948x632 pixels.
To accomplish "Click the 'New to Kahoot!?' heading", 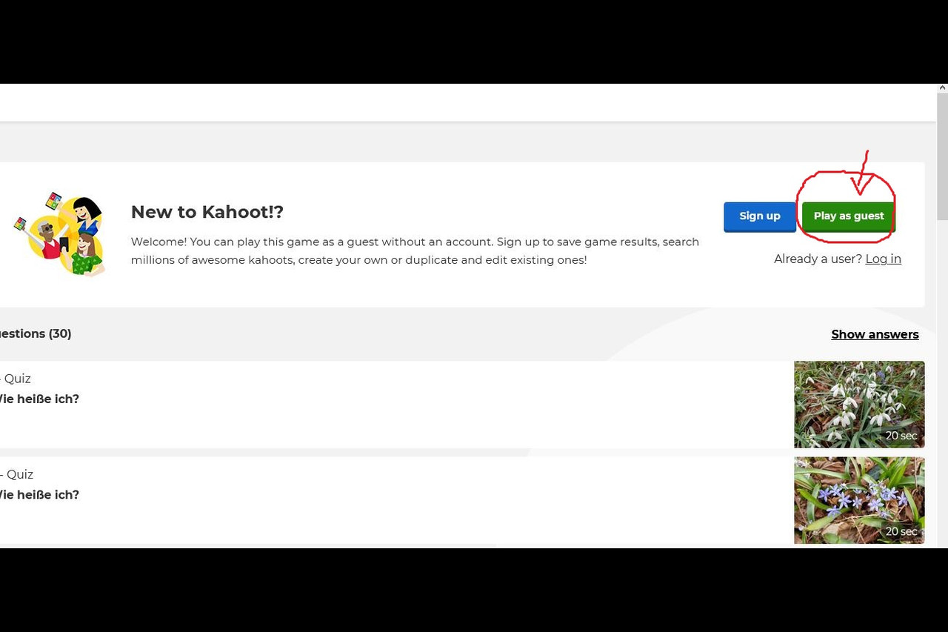I will click(x=207, y=212).
